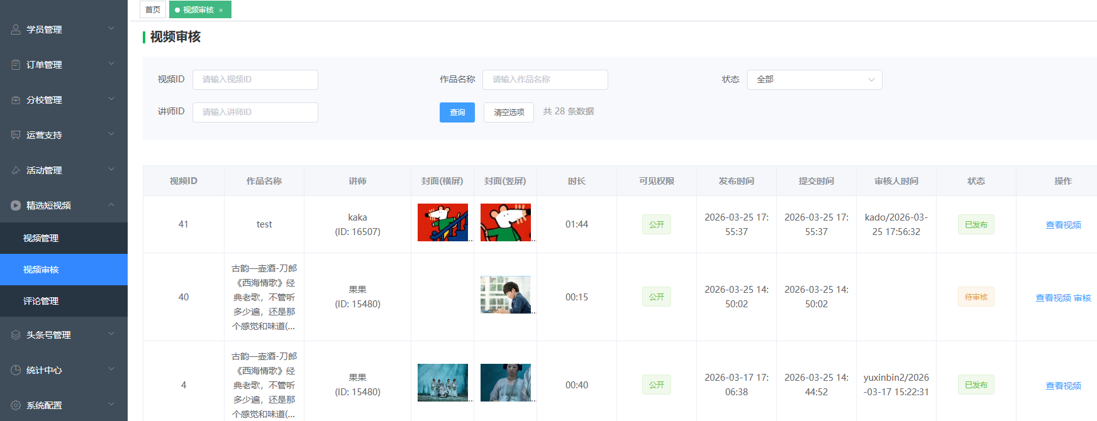Expand the 学员管理 menu chevron
Image resolution: width=1097 pixels, height=421 pixels.
pyautogui.click(x=111, y=28)
